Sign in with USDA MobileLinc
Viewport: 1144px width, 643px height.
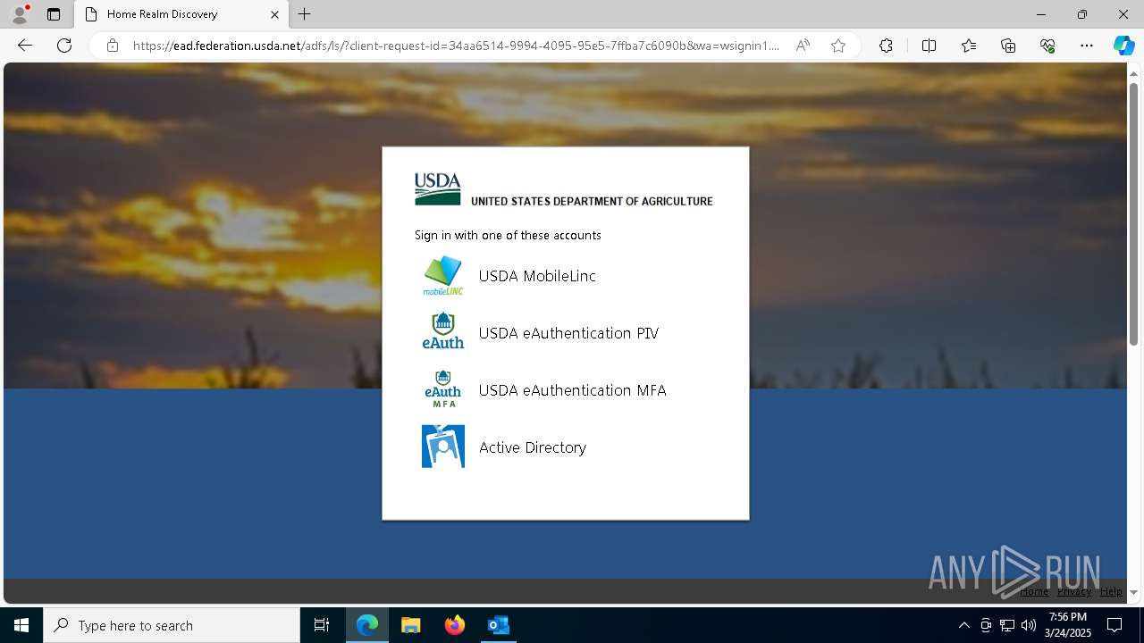pyautogui.click(x=537, y=276)
